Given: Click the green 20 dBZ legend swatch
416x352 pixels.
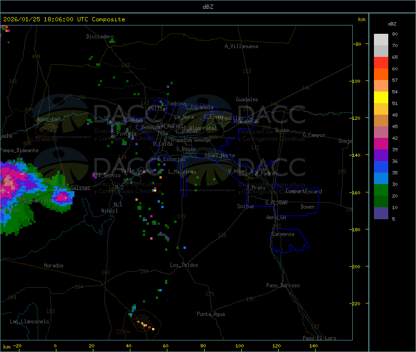Looking at the screenshot, I should (x=381, y=190).
